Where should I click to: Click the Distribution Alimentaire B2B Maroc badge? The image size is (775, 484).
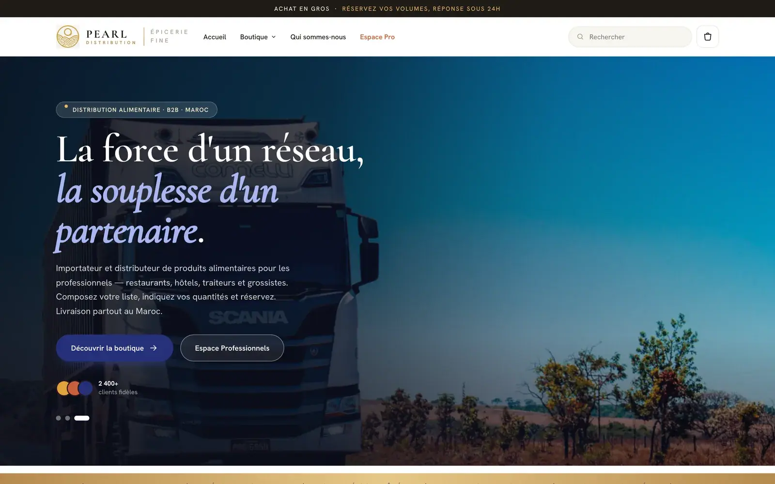click(137, 110)
